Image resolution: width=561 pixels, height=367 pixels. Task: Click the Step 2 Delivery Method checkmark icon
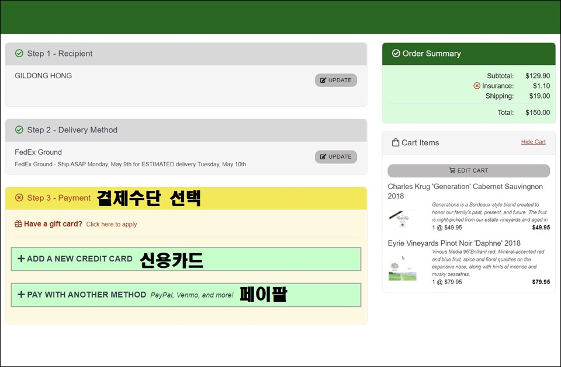[19, 130]
